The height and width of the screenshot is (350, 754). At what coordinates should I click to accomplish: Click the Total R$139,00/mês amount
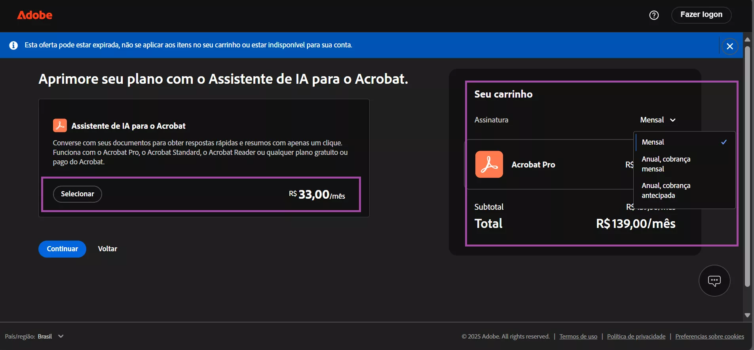pyautogui.click(x=636, y=224)
